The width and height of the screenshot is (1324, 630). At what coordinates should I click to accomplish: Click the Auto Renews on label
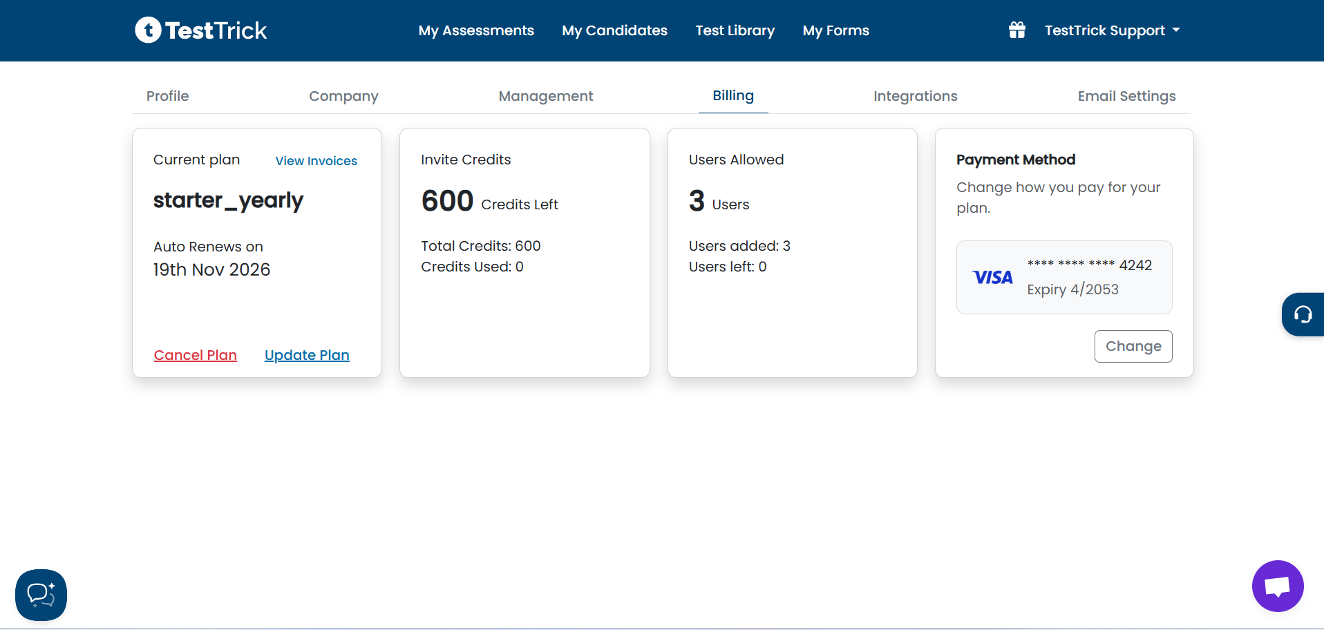(208, 247)
